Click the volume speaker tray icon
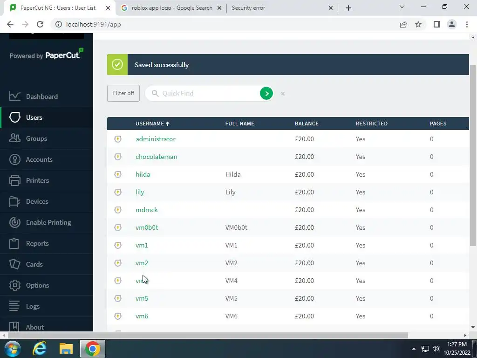 (x=436, y=349)
